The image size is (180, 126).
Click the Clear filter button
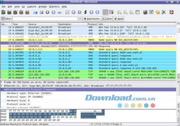click(107, 19)
